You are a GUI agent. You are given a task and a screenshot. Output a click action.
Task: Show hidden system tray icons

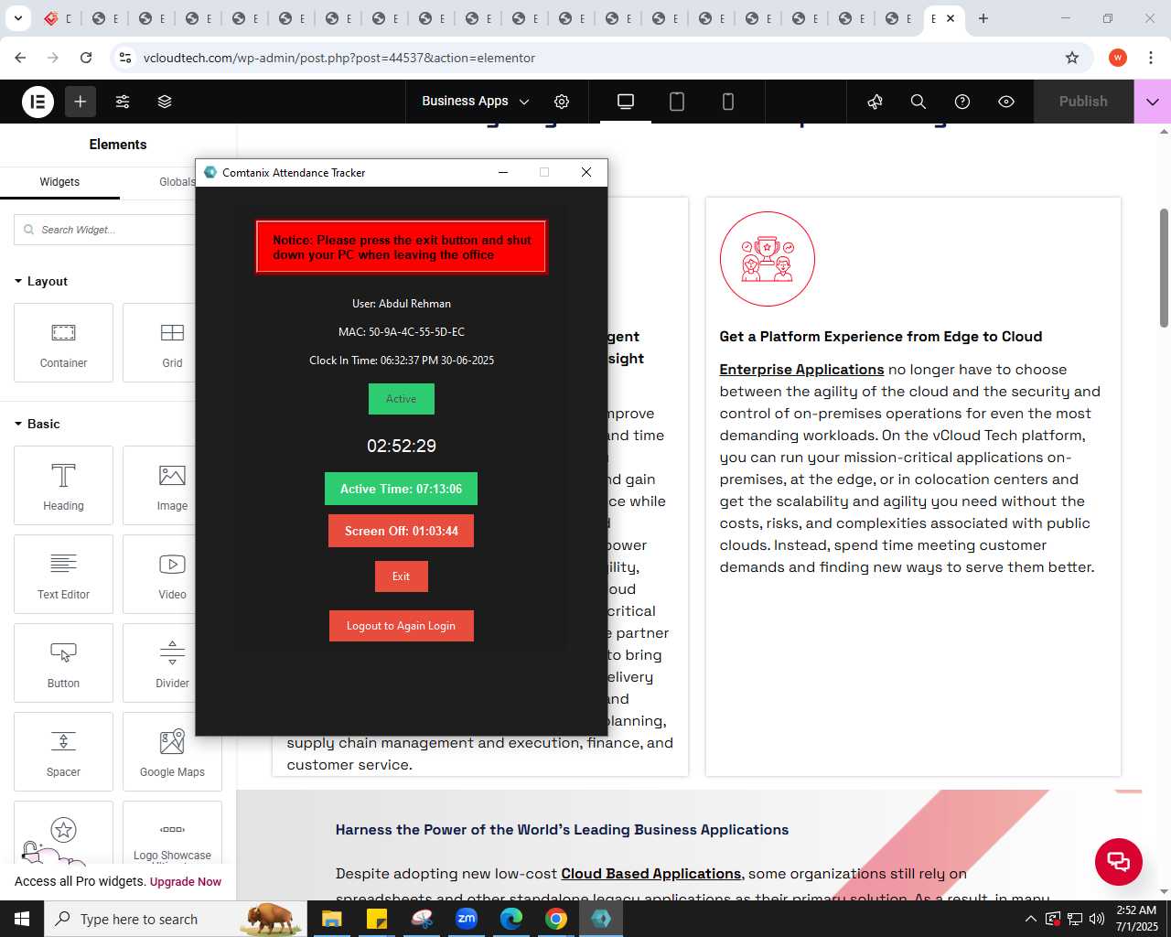pos(1031,919)
